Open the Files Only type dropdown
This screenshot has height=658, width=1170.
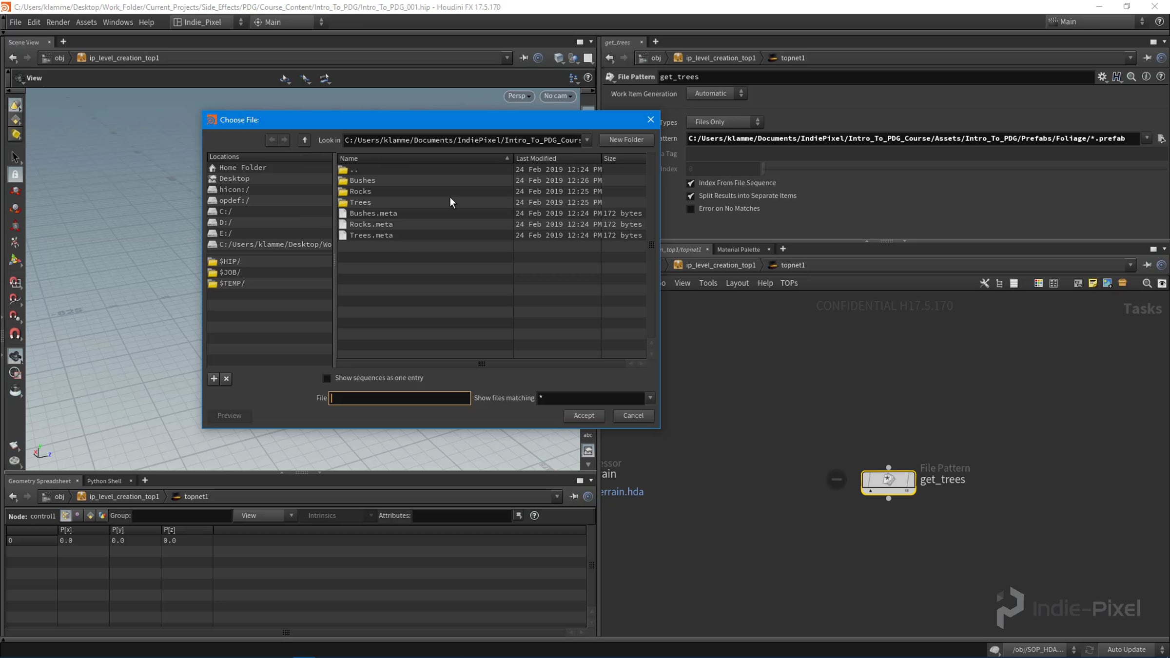[725, 122]
